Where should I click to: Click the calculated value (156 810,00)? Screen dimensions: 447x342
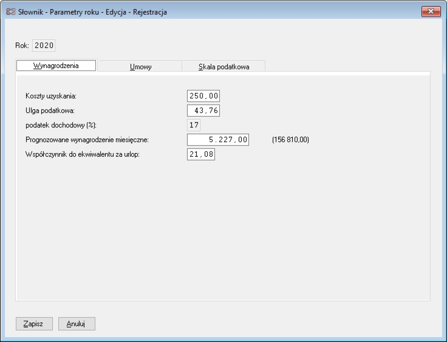click(290, 140)
